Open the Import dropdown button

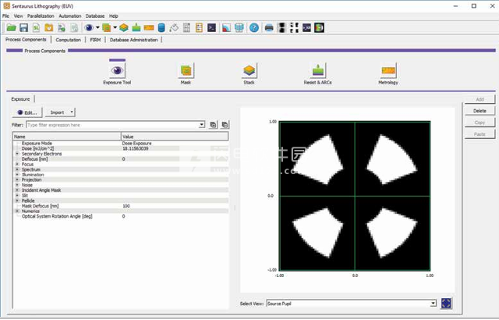[60, 112]
